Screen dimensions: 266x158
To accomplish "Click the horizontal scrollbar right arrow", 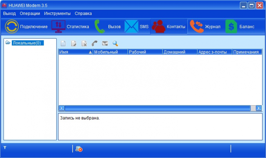I will coord(259,108).
